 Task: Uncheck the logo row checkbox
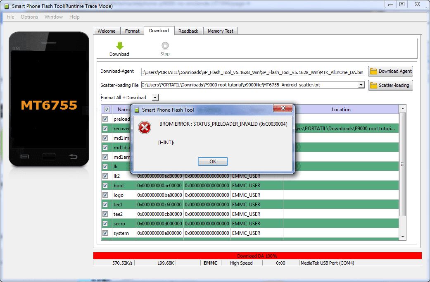[105, 195]
